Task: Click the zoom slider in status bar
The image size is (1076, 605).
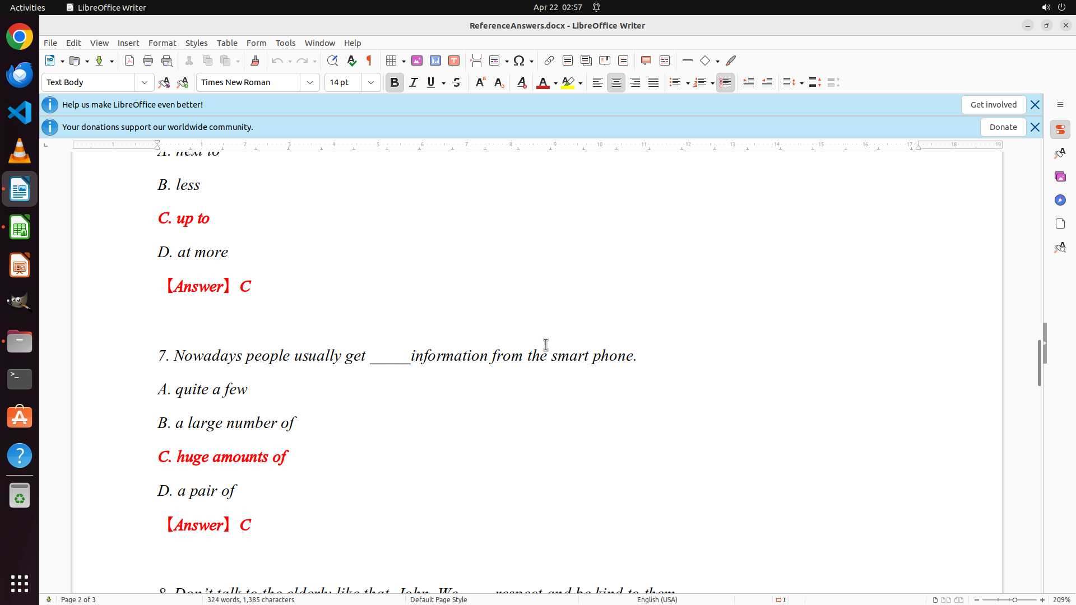Action: click(1014, 599)
